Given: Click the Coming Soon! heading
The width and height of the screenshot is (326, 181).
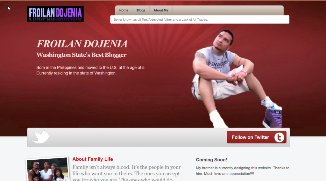Looking at the screenshot, I should (x=211, y=160).
